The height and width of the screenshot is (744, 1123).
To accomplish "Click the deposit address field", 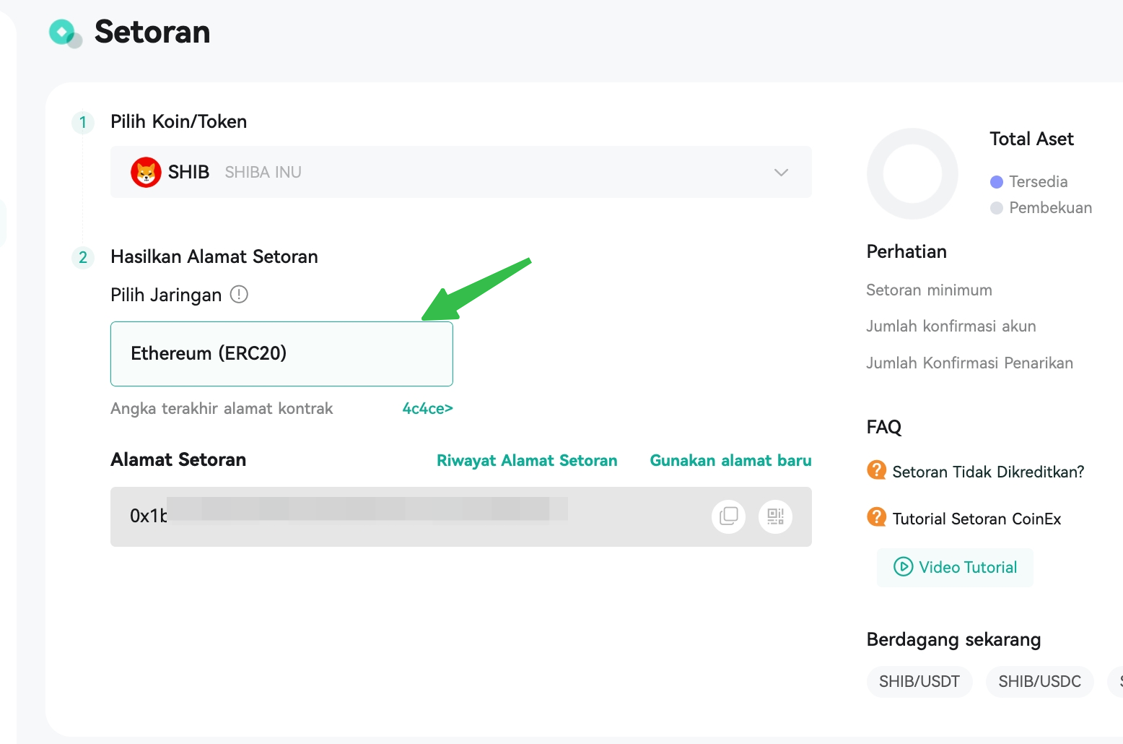I will point(461,516).
